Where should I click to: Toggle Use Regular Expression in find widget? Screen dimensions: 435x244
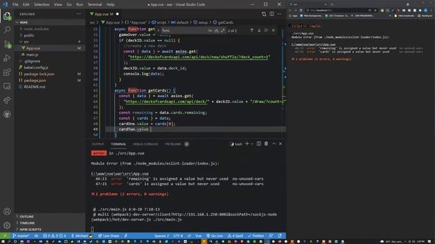click(x=222, y=30)
